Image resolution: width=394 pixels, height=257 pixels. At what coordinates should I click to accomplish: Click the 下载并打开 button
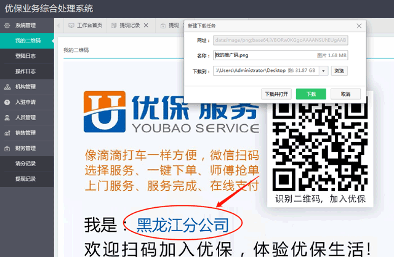coord(276,94)
